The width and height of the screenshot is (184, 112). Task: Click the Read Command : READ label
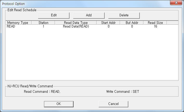pyautogui.click(x=42, y=92)
